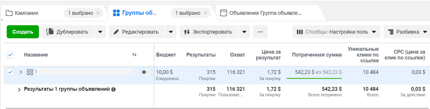430x109 pixels.
Task: Sort by CPC (цена за клик) header
Action: click(x=405, y=55)
